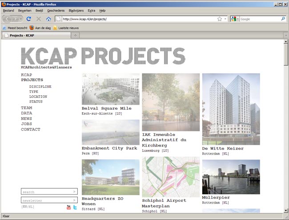Viewport: 289px width, 220px height.
Task: Submit the site search arrow
Action: pos(74,191)
